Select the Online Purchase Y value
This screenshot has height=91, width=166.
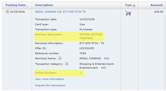[80, 73]
